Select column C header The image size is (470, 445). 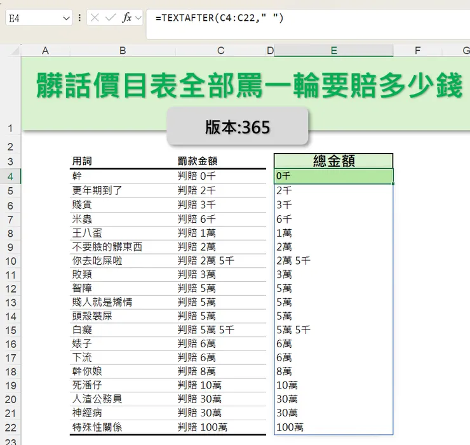221,50
